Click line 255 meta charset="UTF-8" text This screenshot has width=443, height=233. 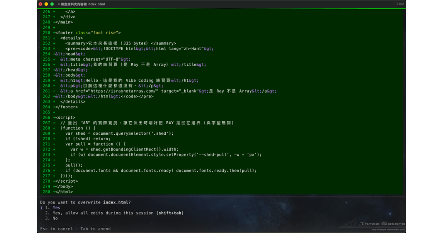click(x=95, y=59)
